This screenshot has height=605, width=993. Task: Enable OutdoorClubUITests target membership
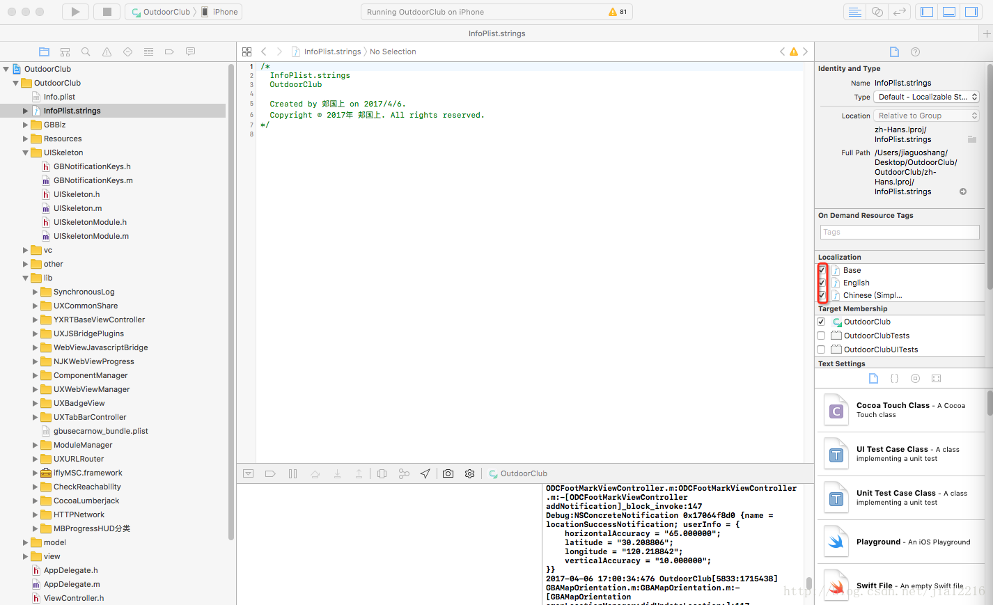click(821, 349)
